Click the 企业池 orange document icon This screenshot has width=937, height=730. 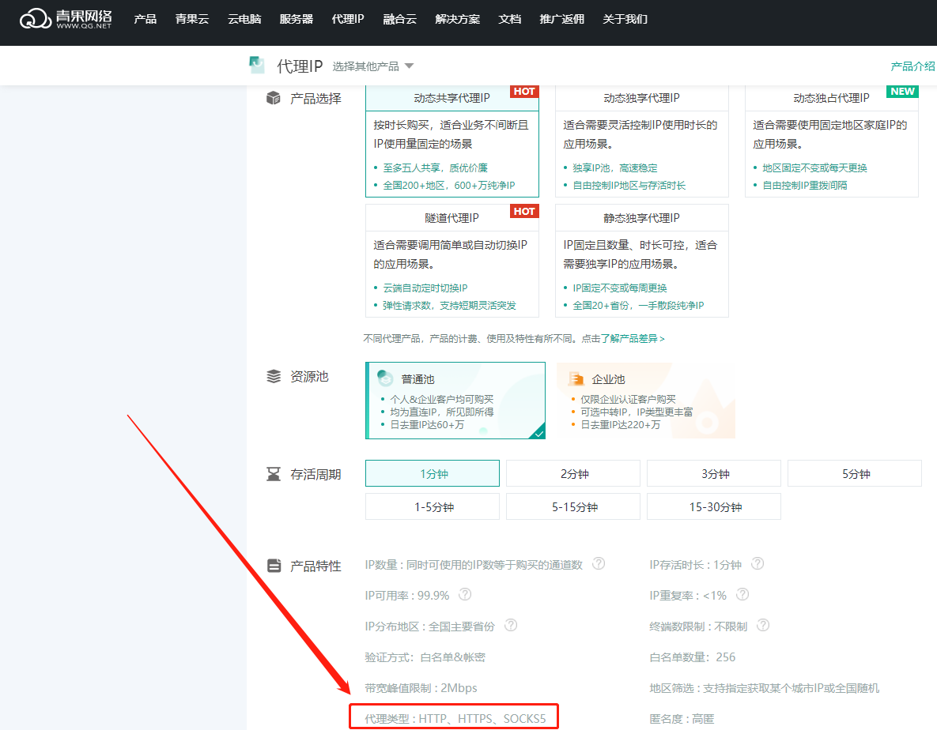[576, 378]
